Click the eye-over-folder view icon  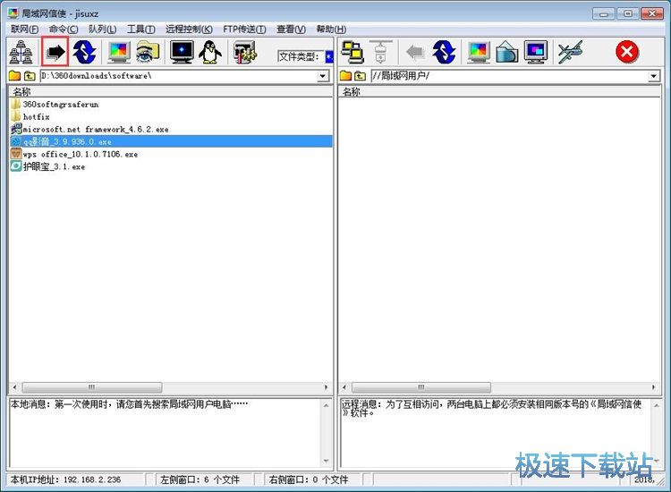pos(148,52)
